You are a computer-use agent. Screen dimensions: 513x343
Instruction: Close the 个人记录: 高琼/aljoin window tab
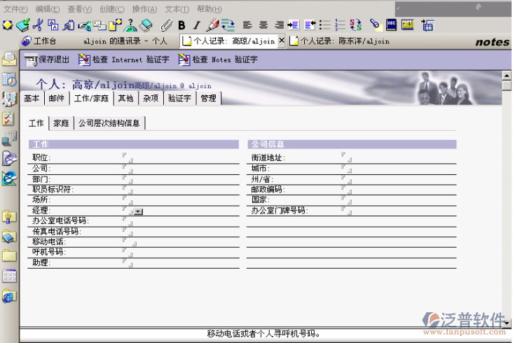(282, 41)
